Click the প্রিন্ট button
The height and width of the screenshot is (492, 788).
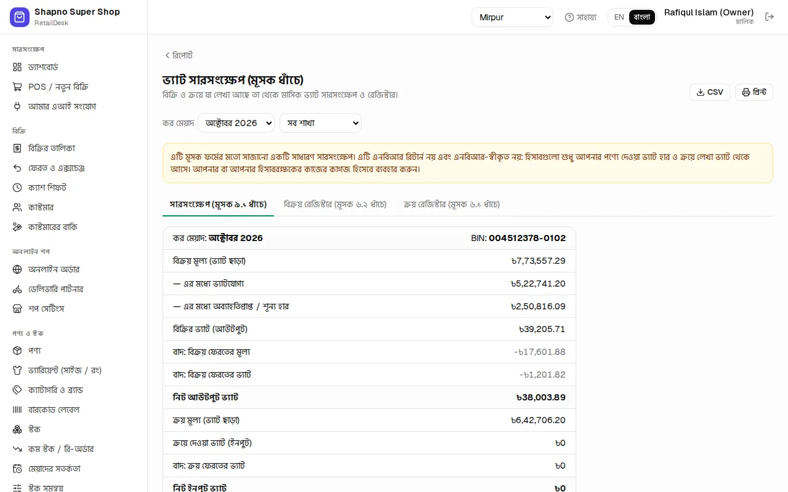[x=754, y=92]
